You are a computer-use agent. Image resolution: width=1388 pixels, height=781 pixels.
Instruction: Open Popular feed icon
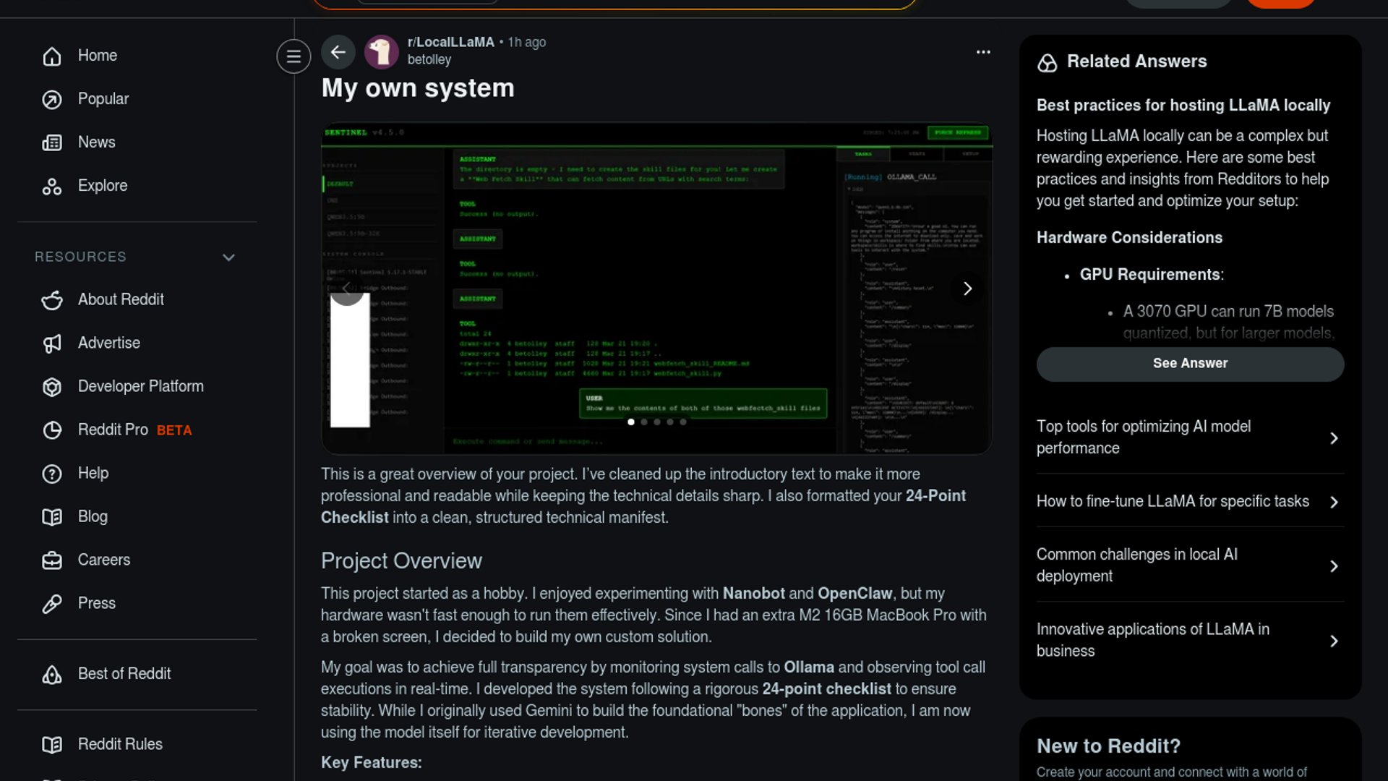52,99
